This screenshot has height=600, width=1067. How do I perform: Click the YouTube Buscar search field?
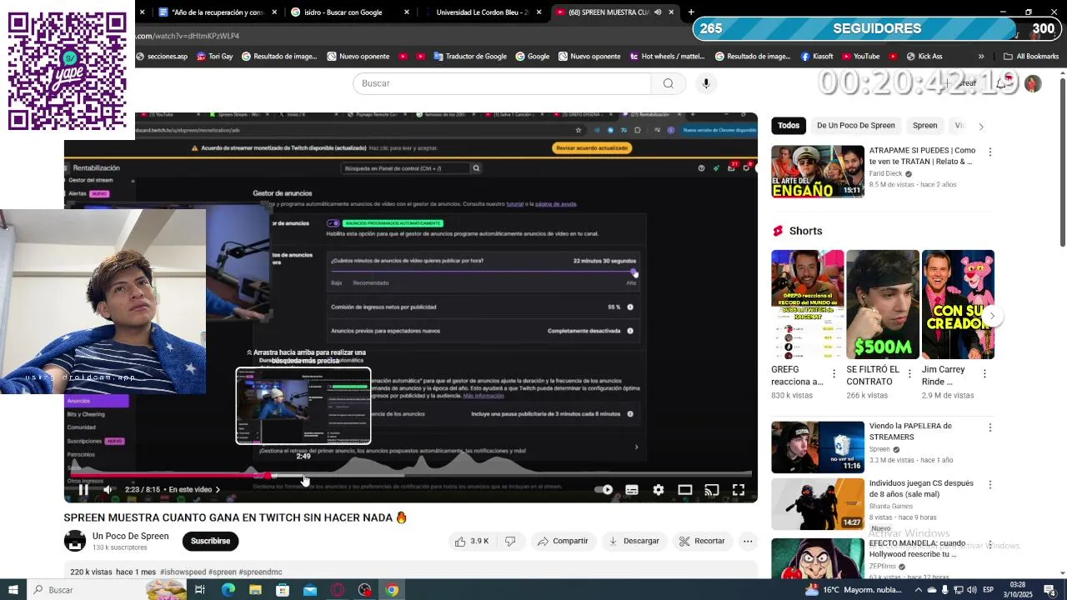click(x=502, y=83)
